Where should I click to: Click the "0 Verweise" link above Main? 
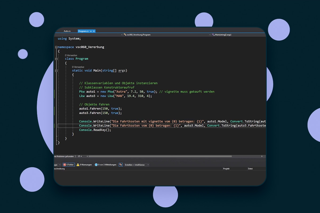point(78,67)
